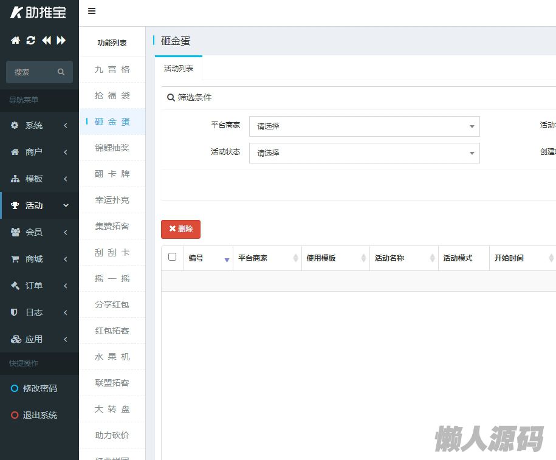This screenshot has width=556, height=460.
Task: Open the 活动状态 dropdown
Action: pyautogui.click(x=364, y=153)
